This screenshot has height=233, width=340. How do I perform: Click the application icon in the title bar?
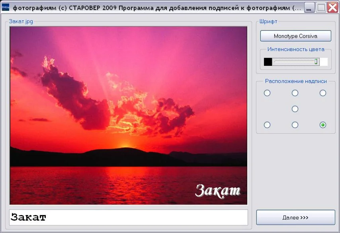(6, 7)
